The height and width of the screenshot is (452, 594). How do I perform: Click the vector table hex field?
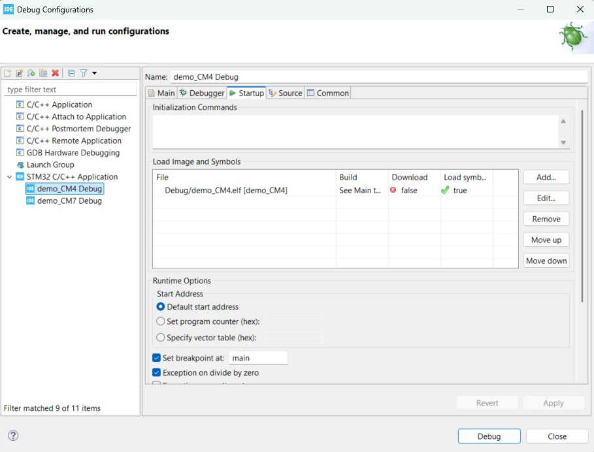tap(294, 337)
